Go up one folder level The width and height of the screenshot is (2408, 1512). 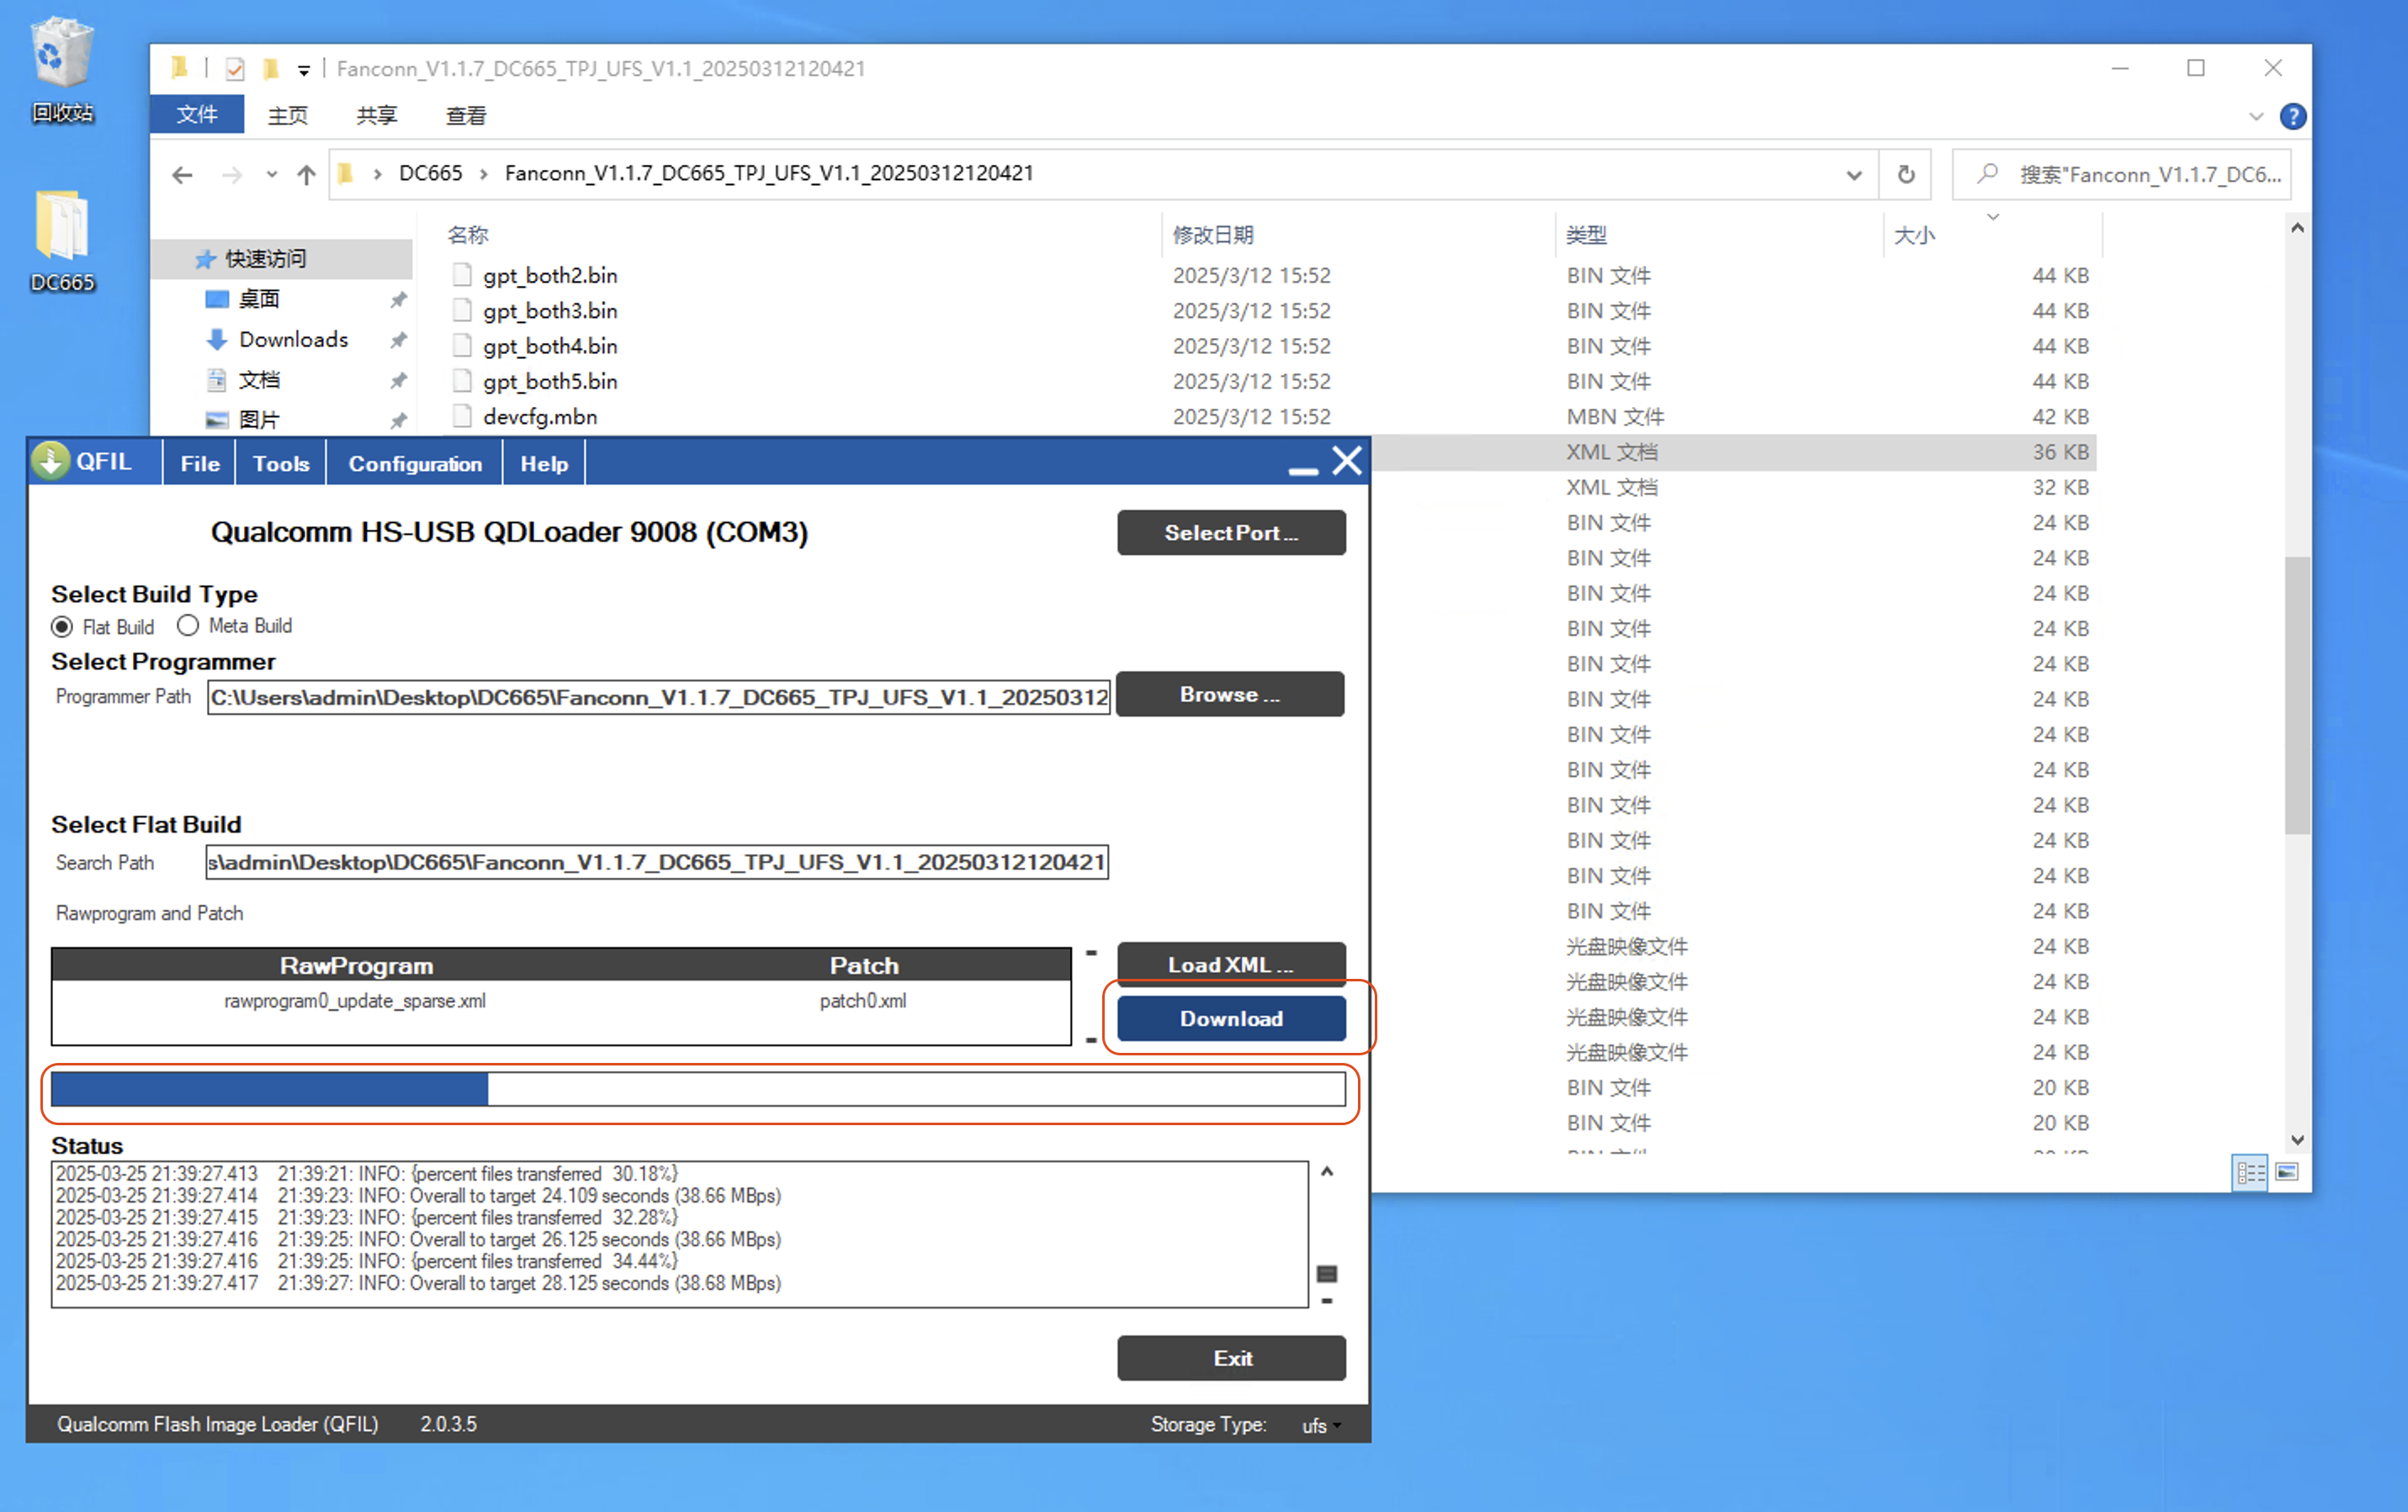306,175
